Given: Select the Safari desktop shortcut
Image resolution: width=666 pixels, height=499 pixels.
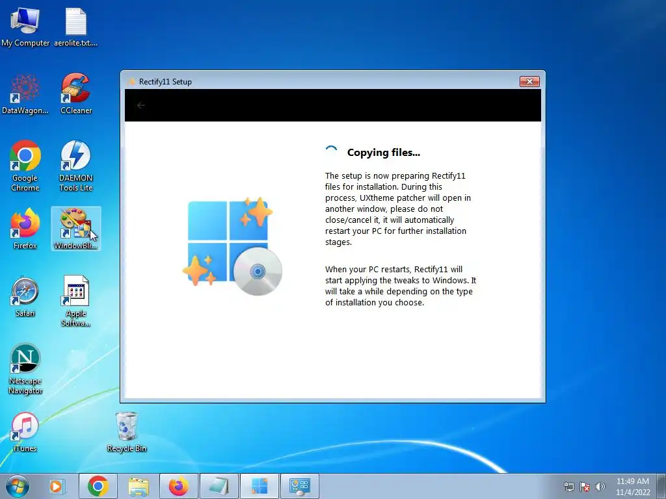Looking at the screenshot, I should [25, 297].
